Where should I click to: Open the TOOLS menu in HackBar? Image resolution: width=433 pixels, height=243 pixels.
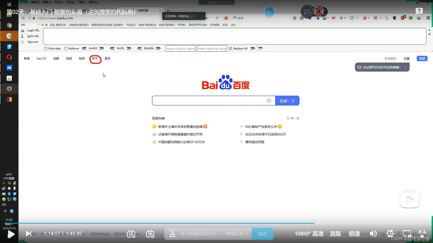point(131,25)
